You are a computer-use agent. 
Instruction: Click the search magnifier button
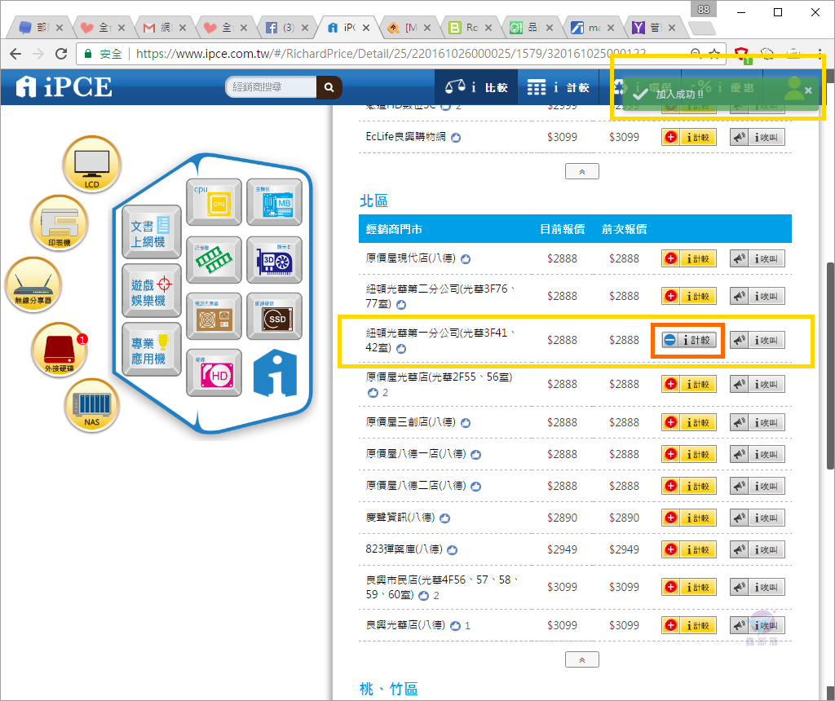[329, 87]
